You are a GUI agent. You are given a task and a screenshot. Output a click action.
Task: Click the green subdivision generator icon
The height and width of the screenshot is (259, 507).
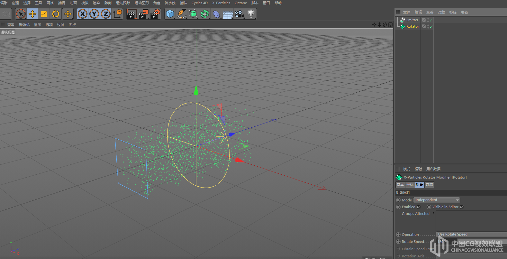(193, 14)
